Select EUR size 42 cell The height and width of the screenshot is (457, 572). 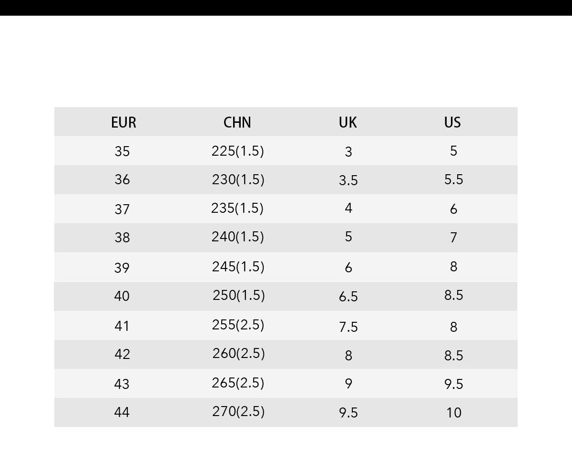pos(122,354)
